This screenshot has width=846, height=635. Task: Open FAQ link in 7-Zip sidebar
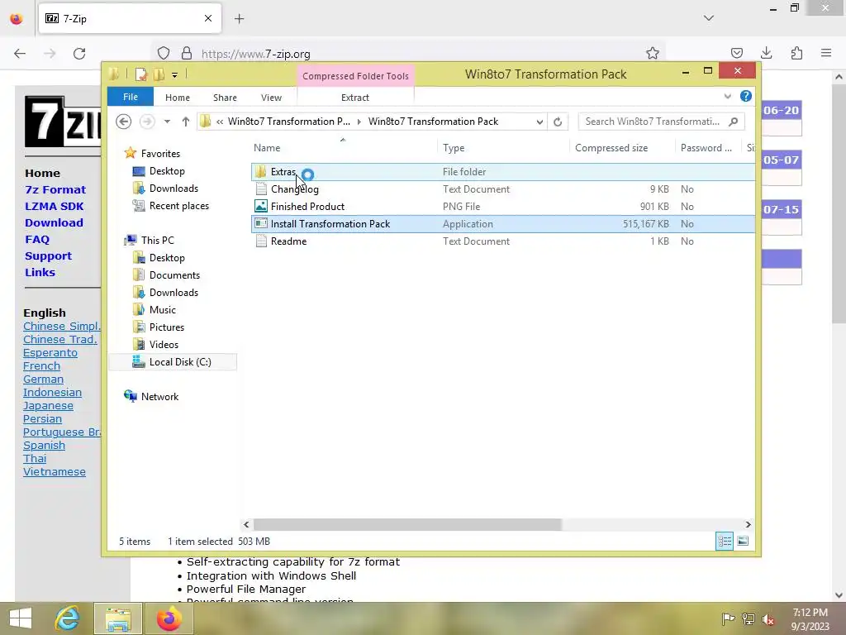pos(37,239)
